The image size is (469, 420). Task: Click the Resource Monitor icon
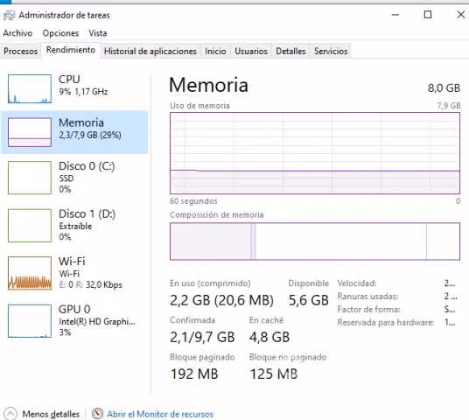[x=97, y=414]
